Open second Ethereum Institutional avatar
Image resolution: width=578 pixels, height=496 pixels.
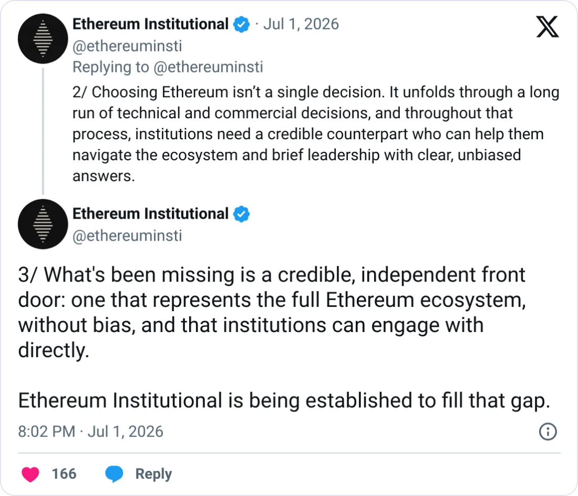pyautogui.click(x=43, y=224)
